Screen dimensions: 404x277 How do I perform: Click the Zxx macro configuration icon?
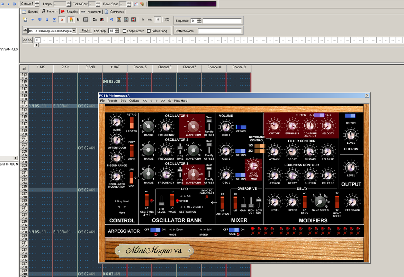pos(95,20)
